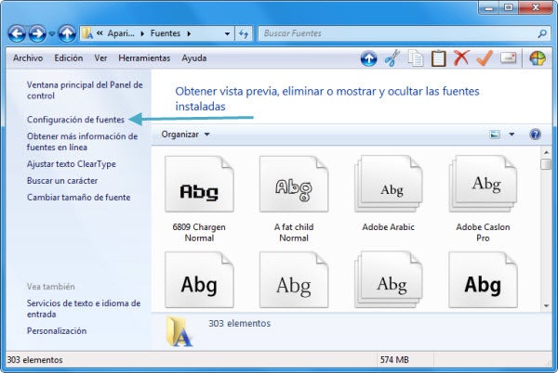Click the vertical scrollbar down arrow
The height and width of the screenshot is (373, 558).
[x=546, y=303]
